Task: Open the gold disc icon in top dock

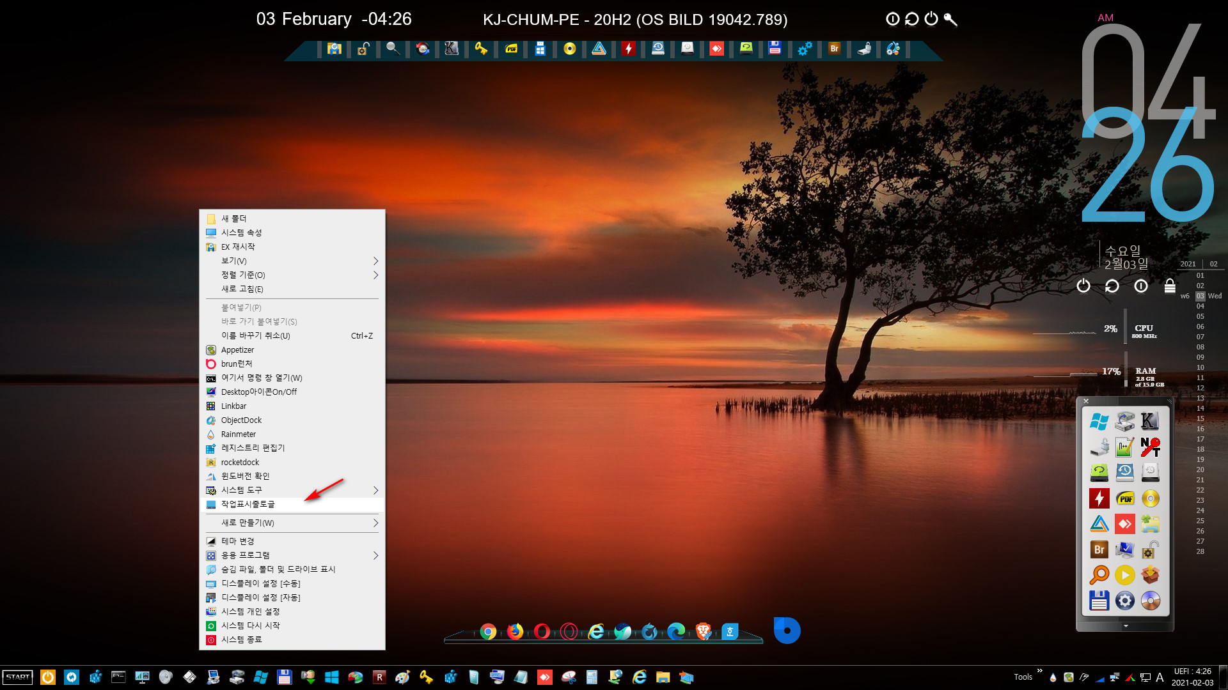Action: [570, 49]
